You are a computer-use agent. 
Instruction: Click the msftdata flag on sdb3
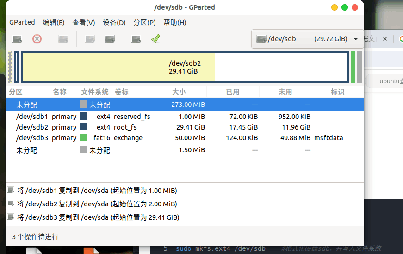(x=329, y=138)
